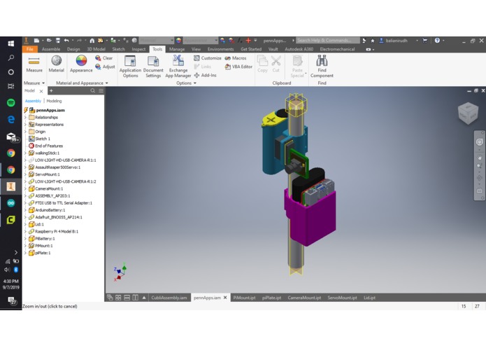The width and height of the screenshot is (486, 346).
Task: Expand the Representations node
Action: 25,125
